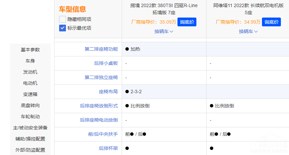Select 外部/防盗配置 sidebar item

30,150
